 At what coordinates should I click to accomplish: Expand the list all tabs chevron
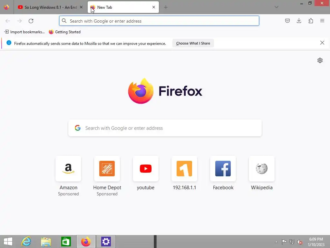[277, 7]
